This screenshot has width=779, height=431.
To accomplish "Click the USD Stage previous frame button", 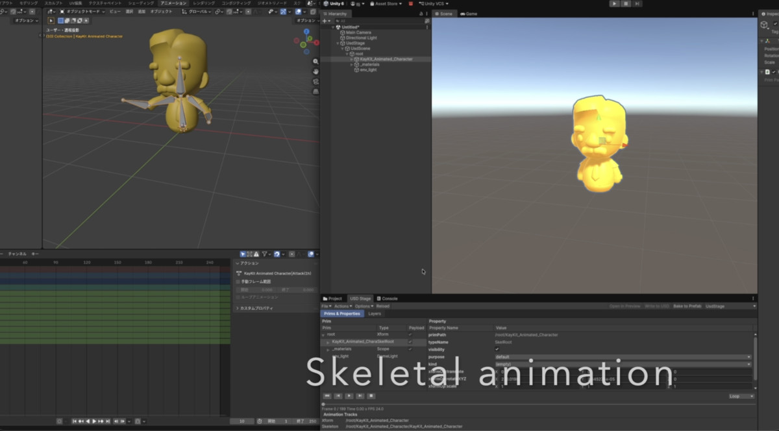I will pos(338,396).
